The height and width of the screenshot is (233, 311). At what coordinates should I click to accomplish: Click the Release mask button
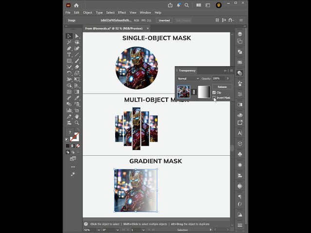click(222, 87)
